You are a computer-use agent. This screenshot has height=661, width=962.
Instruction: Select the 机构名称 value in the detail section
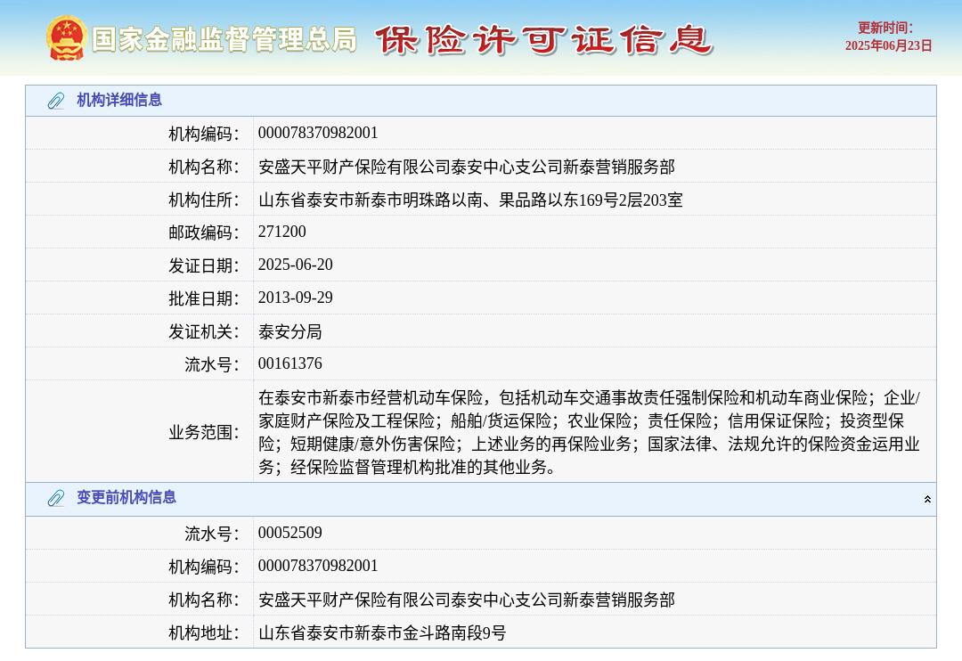coord(466,167)
